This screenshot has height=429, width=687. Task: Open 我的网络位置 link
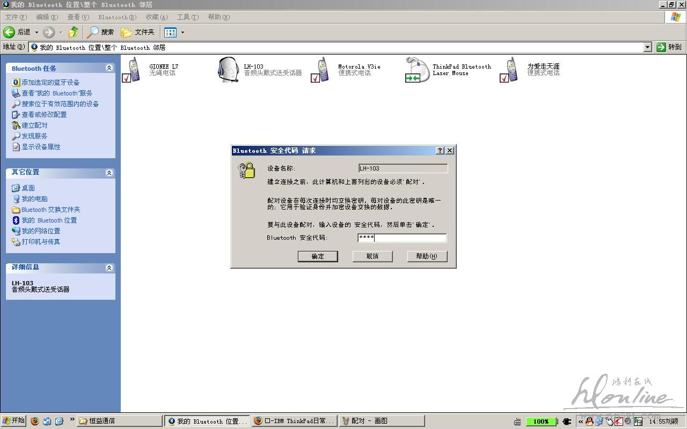click(41, 231)
